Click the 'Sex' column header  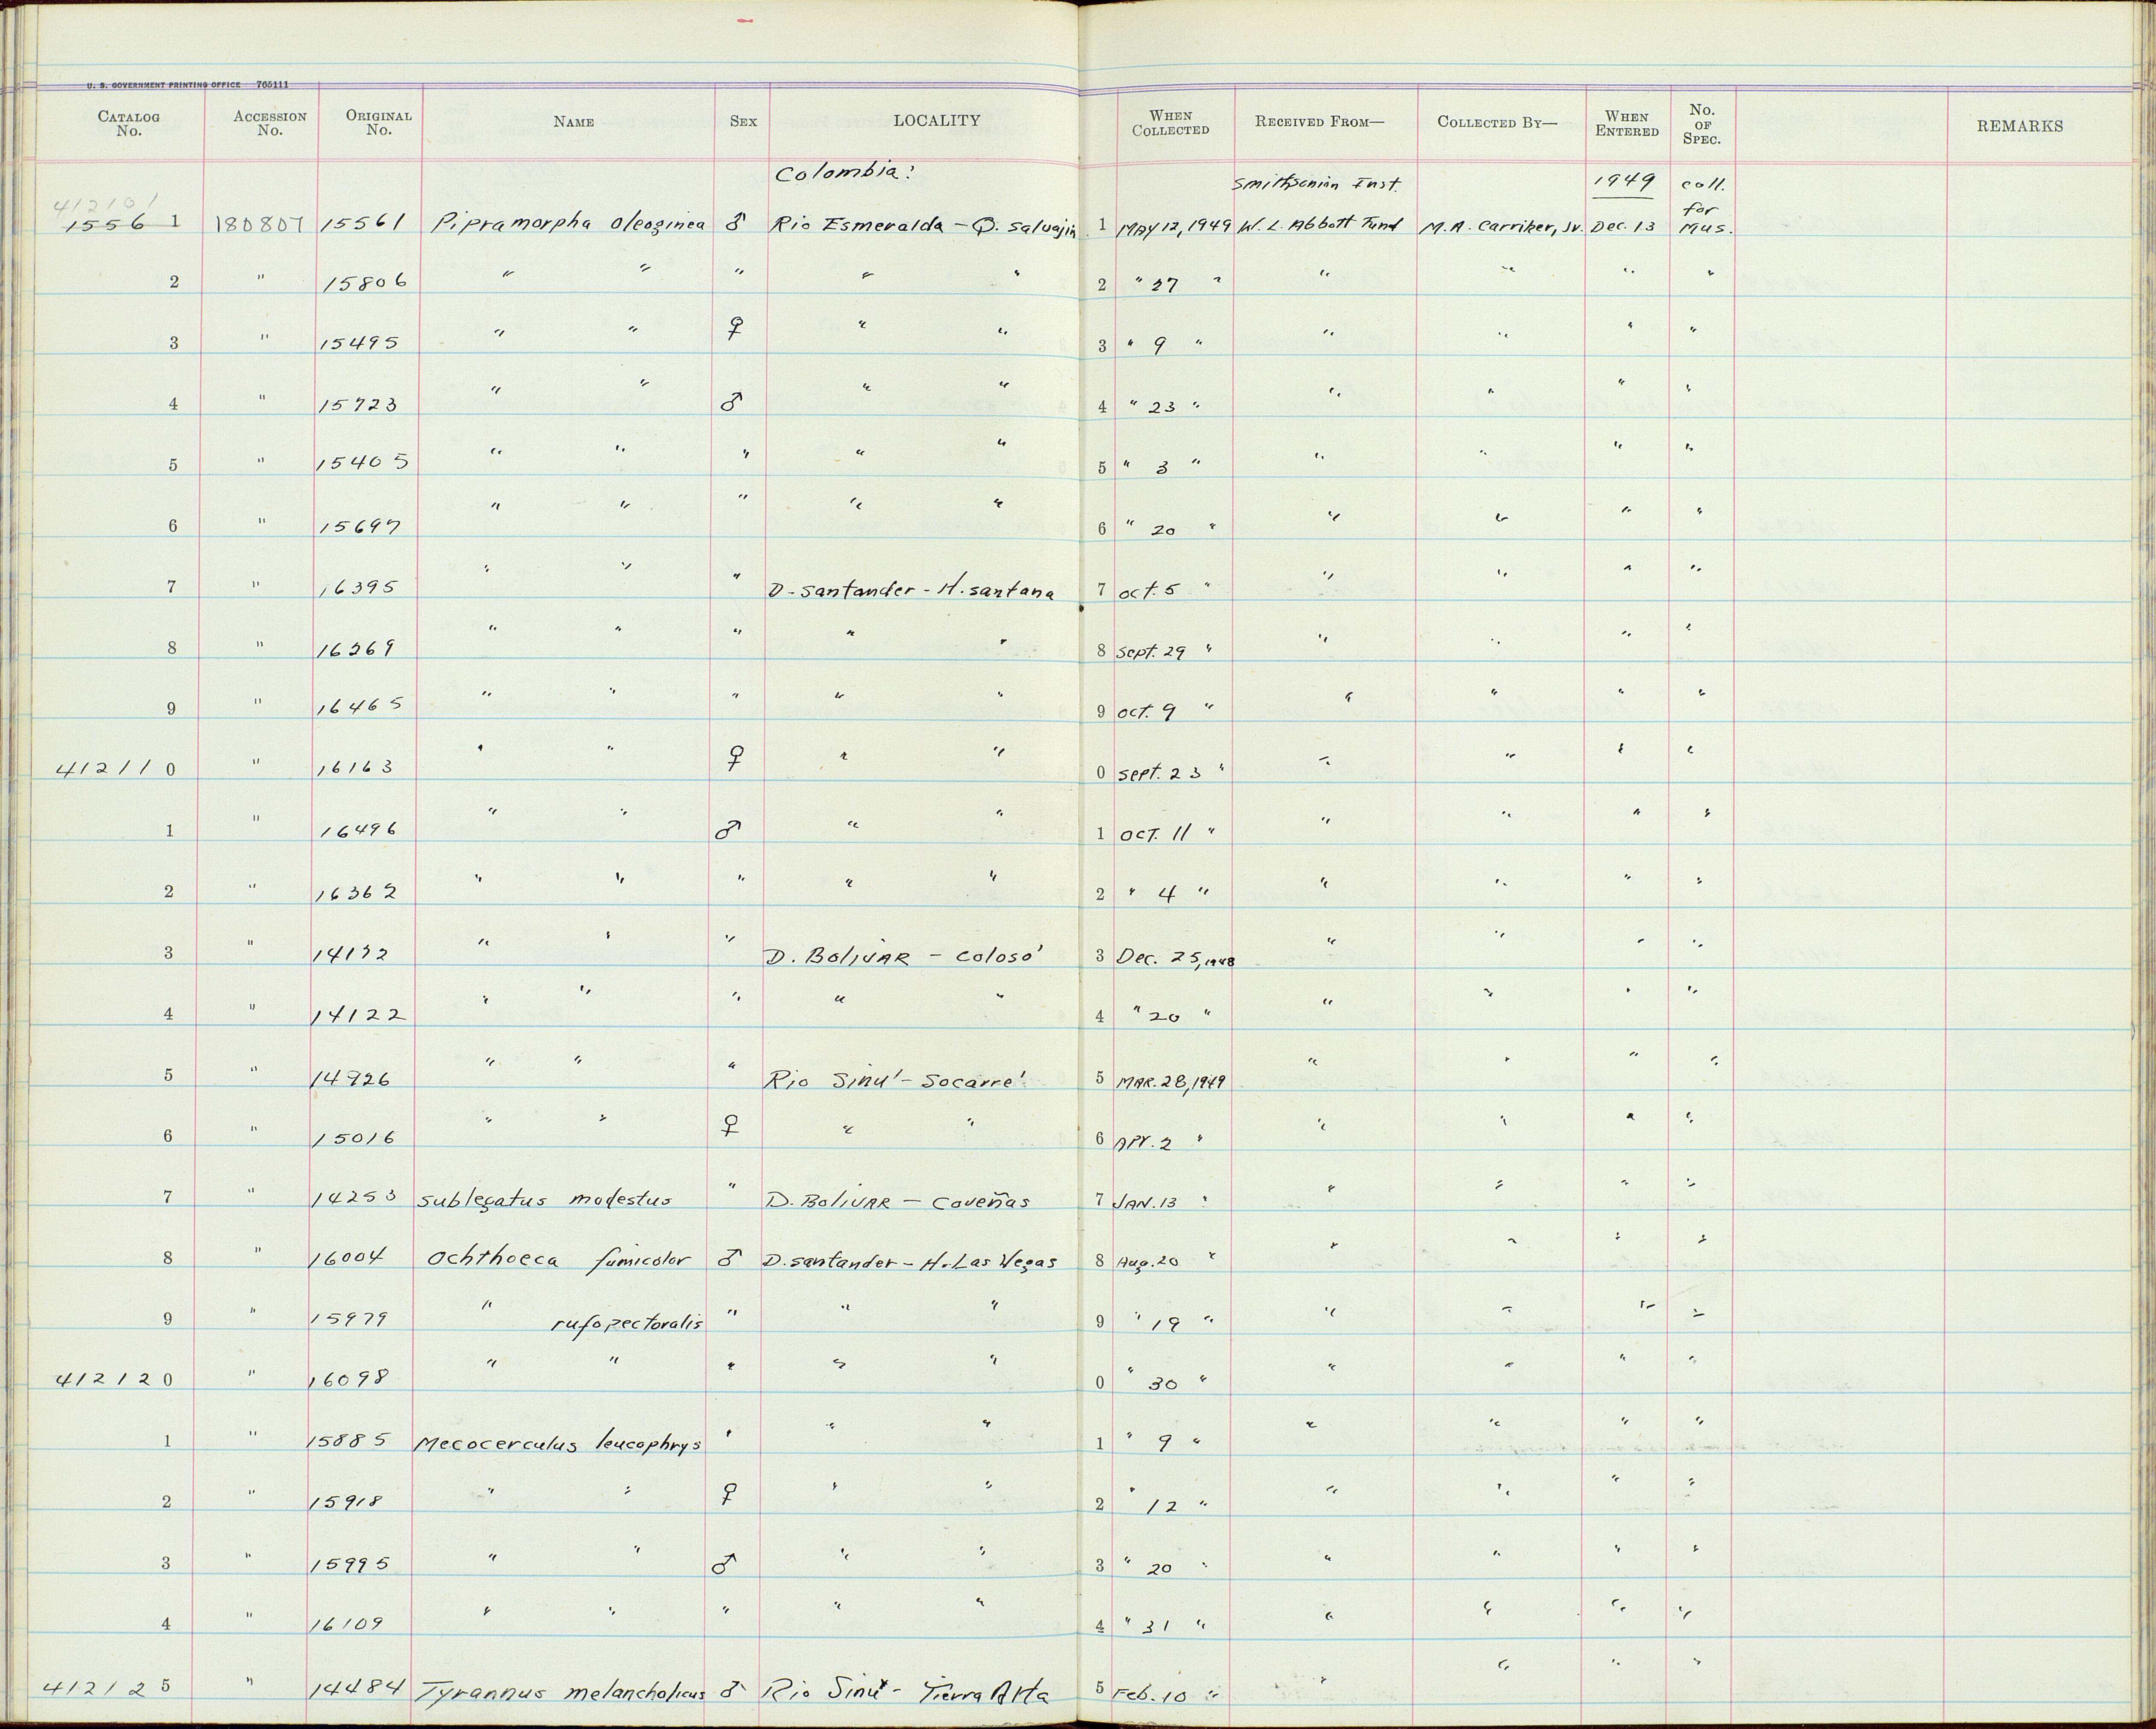743,122
